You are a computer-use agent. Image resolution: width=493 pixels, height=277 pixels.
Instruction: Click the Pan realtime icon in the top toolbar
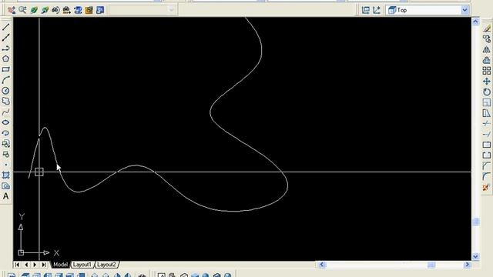tap(12, 10)
